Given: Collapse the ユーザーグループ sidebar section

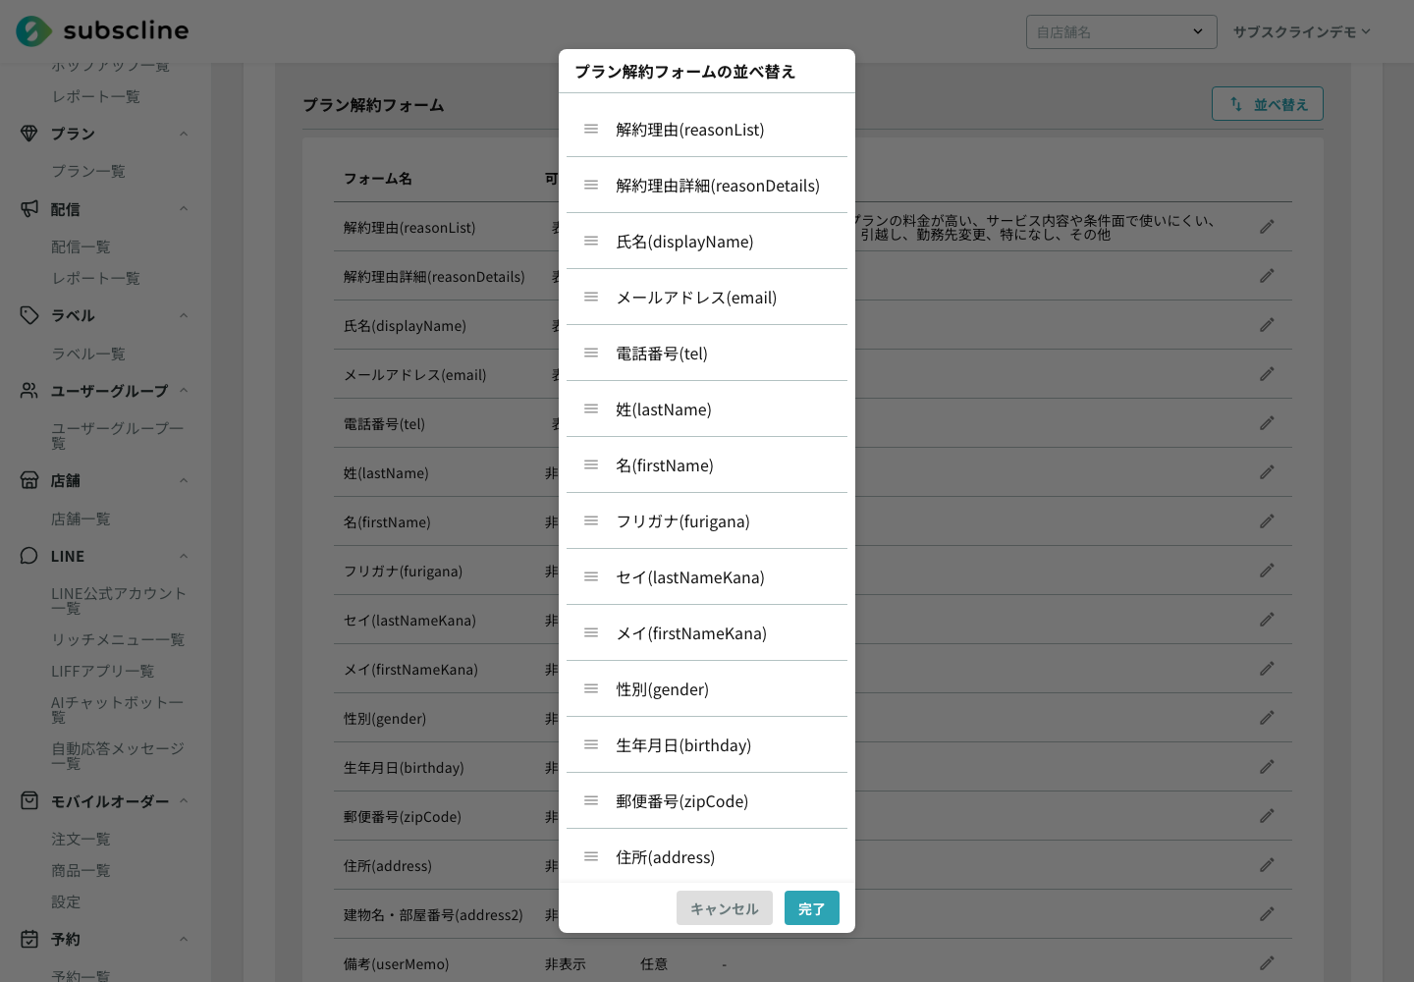Looking at the screenshot, I should (184, 391).
